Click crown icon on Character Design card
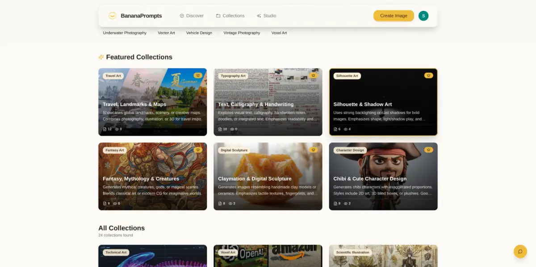Image resolution: width=536 pixels, height=267 pixels. 428,150
